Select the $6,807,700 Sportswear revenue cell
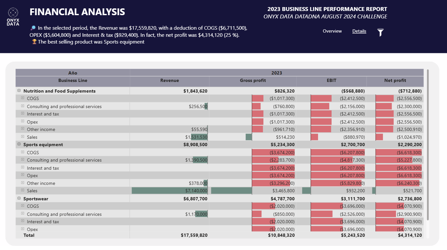This screenshot has height=250, width=447. (x=170, y=199)
